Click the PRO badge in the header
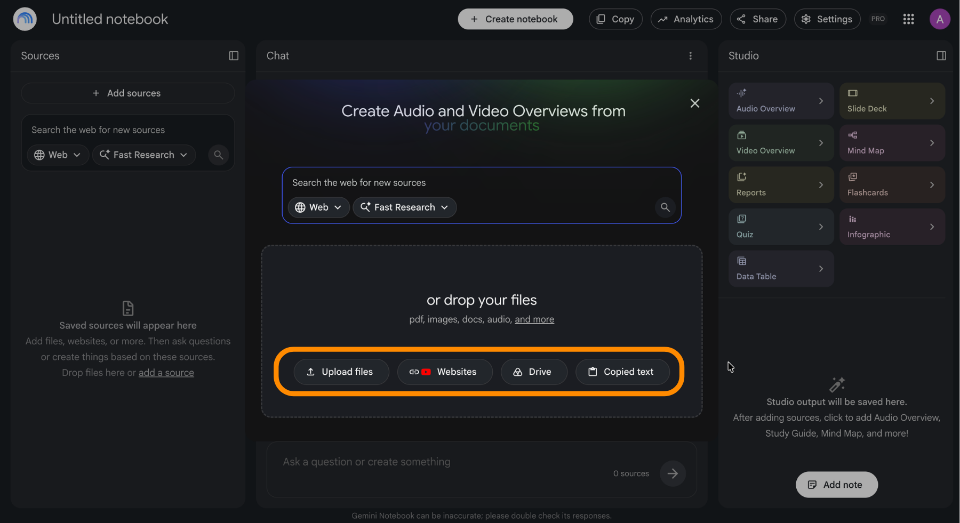The image size is (960, 523). click(x=878, y=19)
